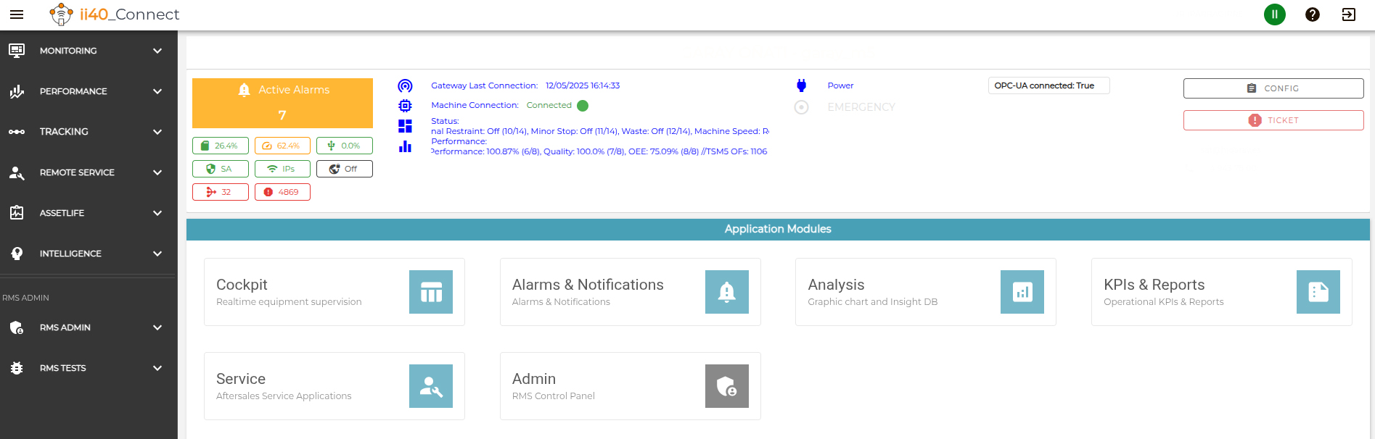The image size is (1375, 439).
Task: Open the Analysis chart icon tile
Action: click(1022, 292)
